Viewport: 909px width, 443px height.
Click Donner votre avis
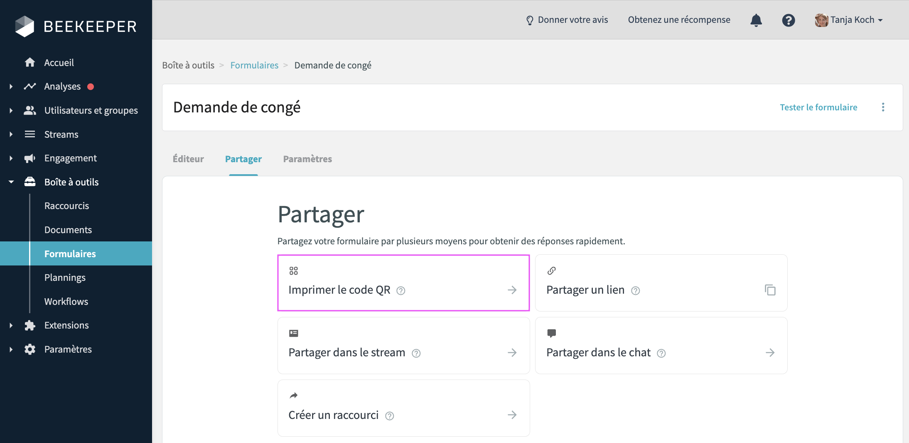pyautogui.click(x=567, y=20)
